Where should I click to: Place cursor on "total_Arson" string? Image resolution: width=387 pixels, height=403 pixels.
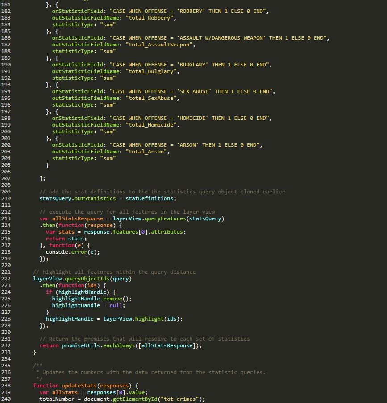[x=148, y=152]
